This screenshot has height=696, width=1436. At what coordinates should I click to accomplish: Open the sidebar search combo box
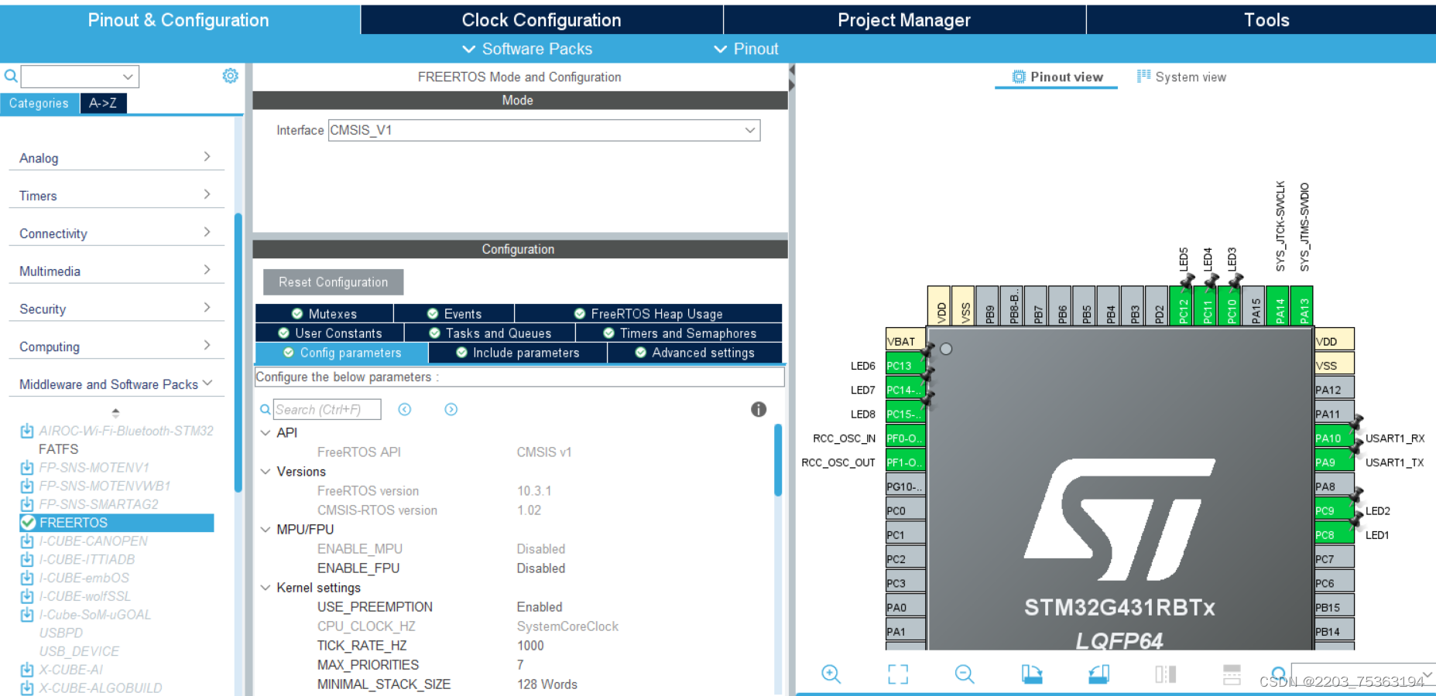coord(80,76)
